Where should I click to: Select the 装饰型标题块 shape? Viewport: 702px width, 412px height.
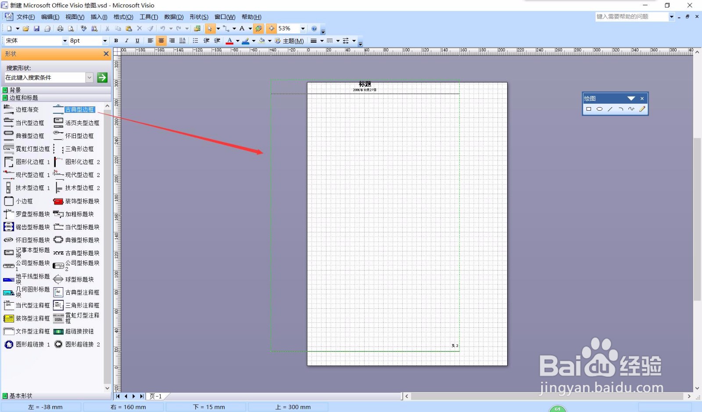coord(76,201)
